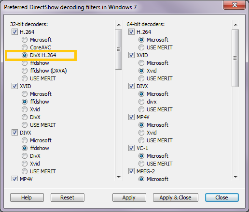This screenshot has height=212, width=249.
Task: Select Microsoft under 64-bit XVID
Action: (x=141, y=63)
